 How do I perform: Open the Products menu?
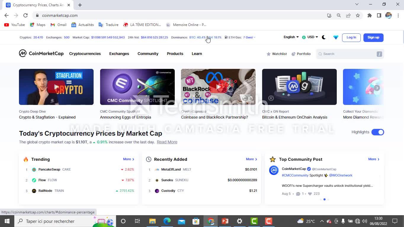[175, 53]
